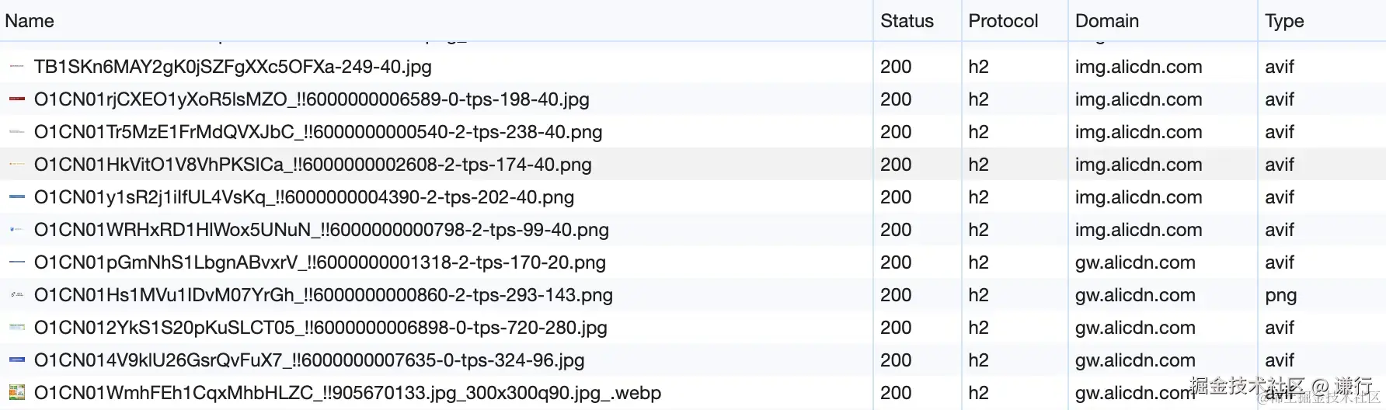Viewport: 1386px width, 410px height.
Task: Click the img.alicdn.com domain in the TB1SKn6MAY2gK0jSZFgXXc5OFXa row
Action: click(x=1138, y=67)
